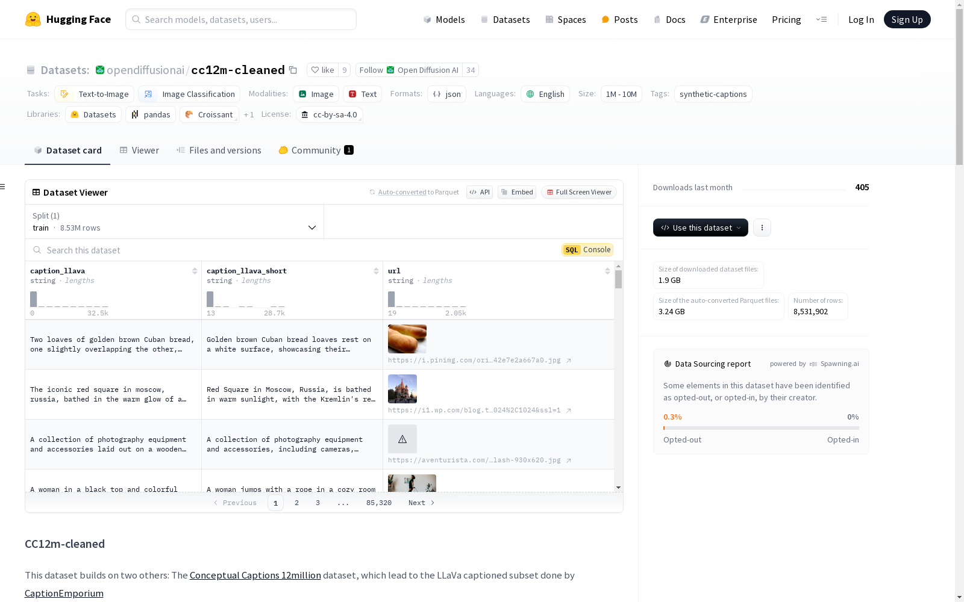Focus the main search models field
The image size is (964, 602).
pos(241,19)
